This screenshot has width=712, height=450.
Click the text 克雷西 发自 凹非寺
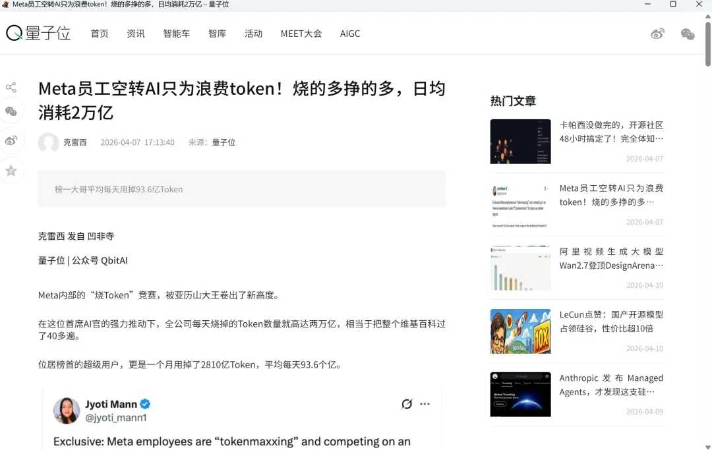76,236
